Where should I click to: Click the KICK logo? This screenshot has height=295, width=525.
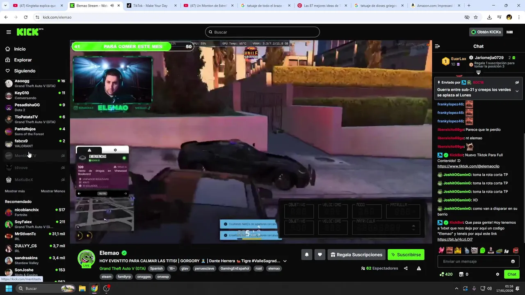point(30,32)
